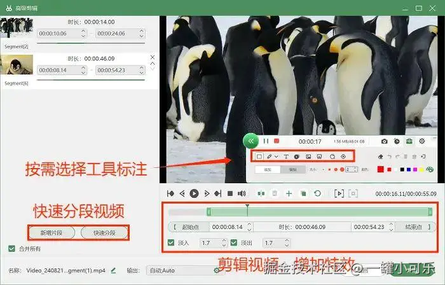Viewport: 445px width, 285px height.
Task: Click the green copy segment icon
Action: click(303, 193)
